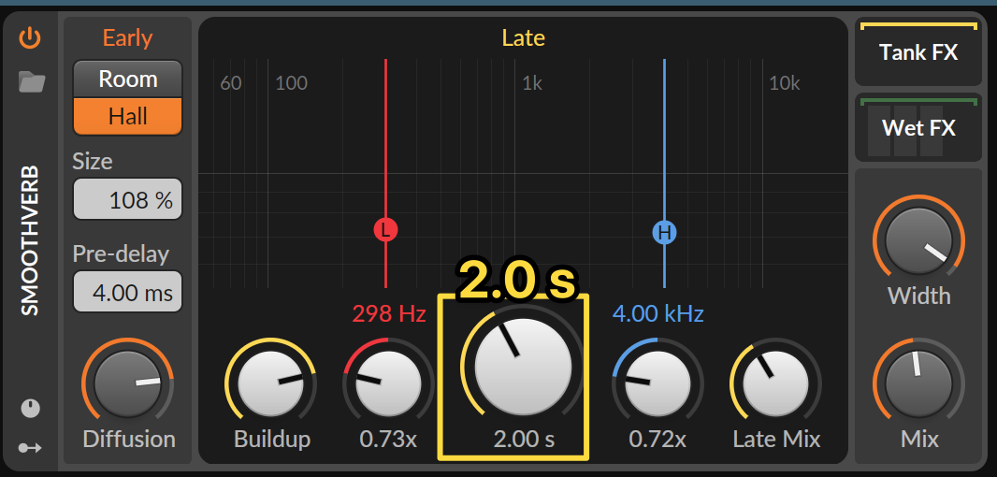This screenshot has height=477, width=997.
Task: Adjust the Late Mix knob
Action: (775, 383)
